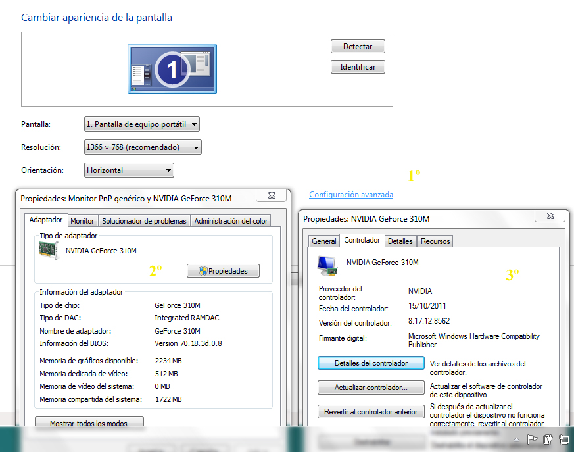Switch to the Detalles tab
This screenshot has height=452, width=574.
point(400,241)
